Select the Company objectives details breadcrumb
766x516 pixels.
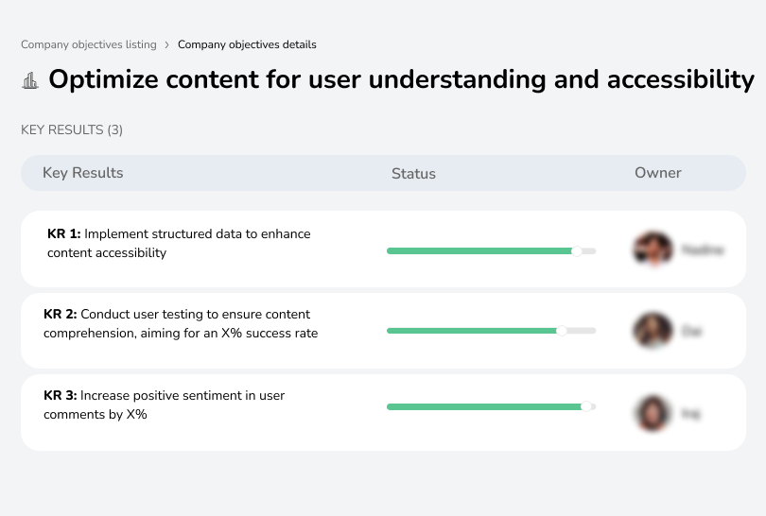coord(247,44)
